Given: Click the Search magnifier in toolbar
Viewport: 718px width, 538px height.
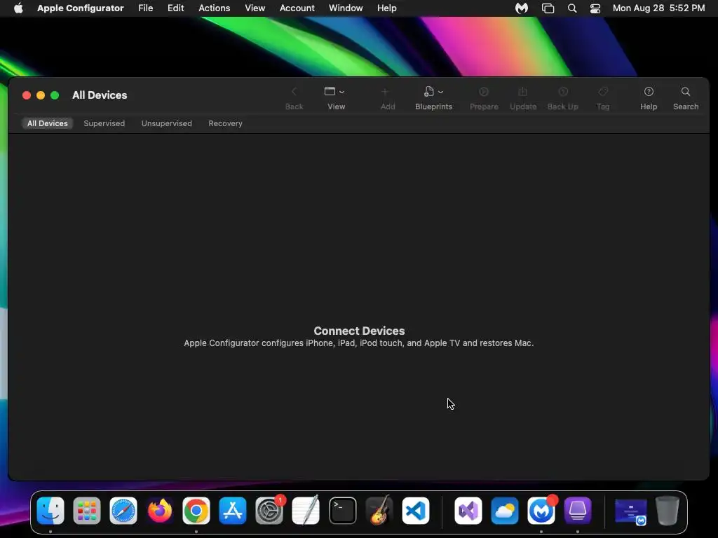Looking at the screenshot, I should (x=686, y=92).
